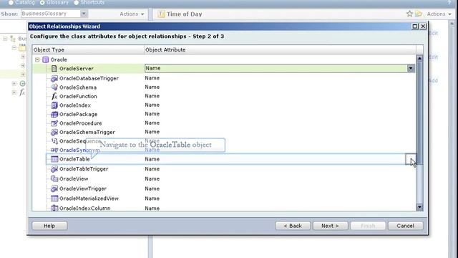Click the OracleTable grid icon
This screenshot has height=258, width=458.
[54, 159]
